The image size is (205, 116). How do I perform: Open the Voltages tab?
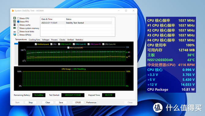click(46, 40)
